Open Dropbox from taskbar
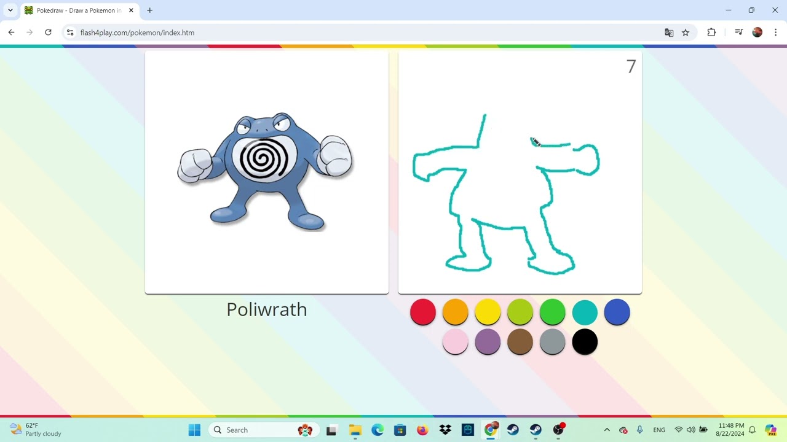The width and height of the screenshot is (787, 442). point(445,430)
